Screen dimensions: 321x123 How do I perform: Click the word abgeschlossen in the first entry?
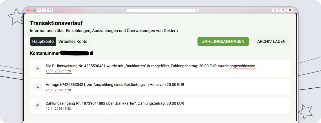(243, 66)
